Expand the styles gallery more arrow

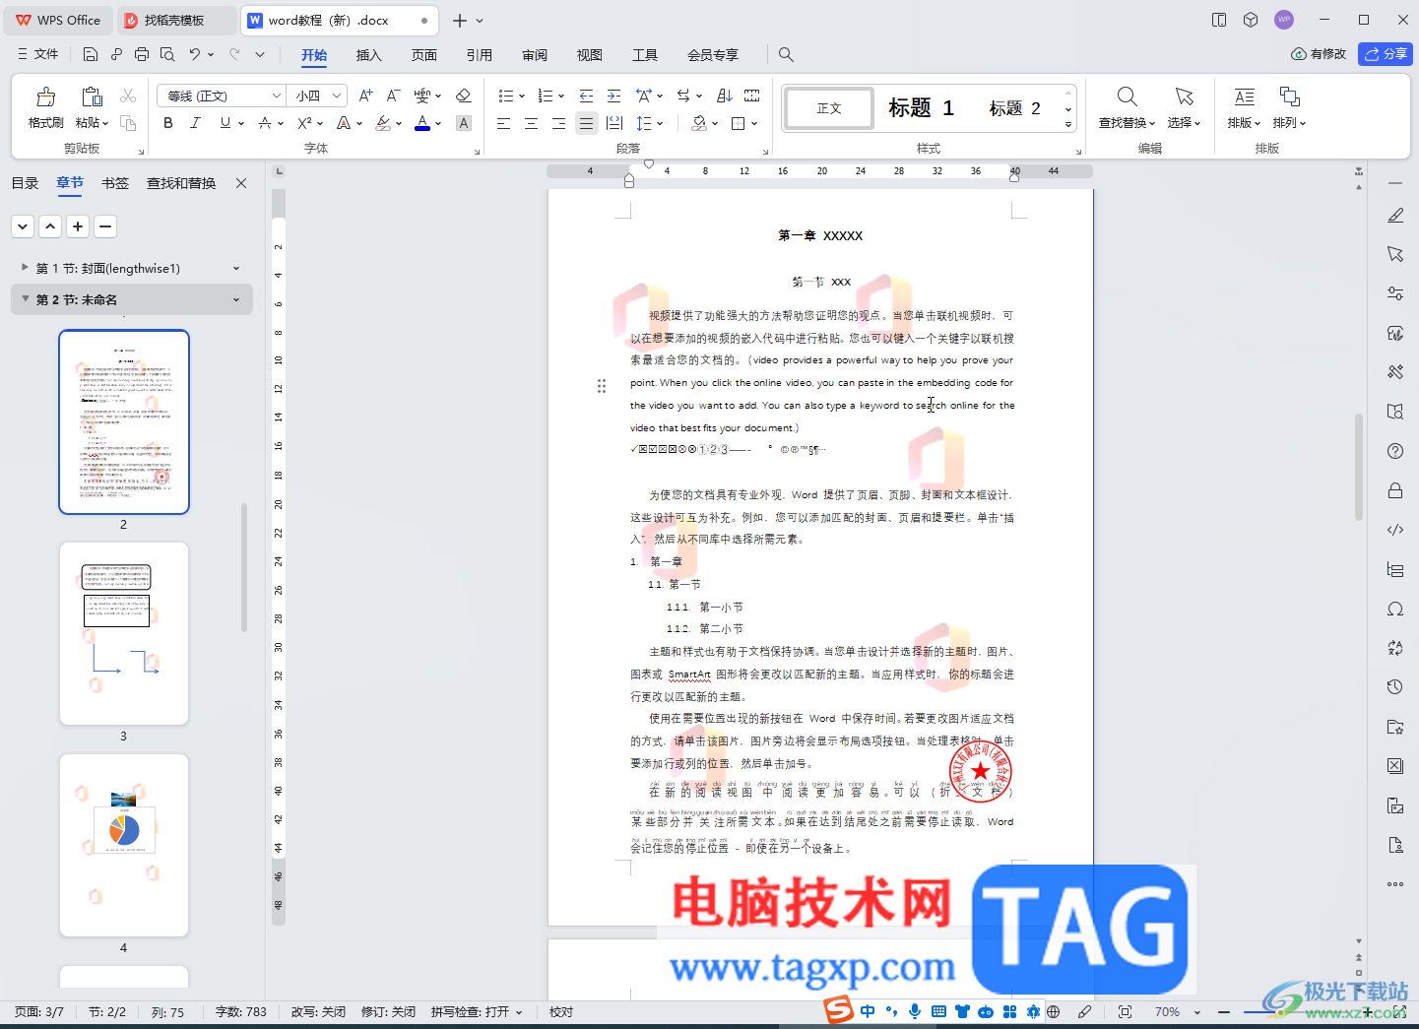(1068, 125)
